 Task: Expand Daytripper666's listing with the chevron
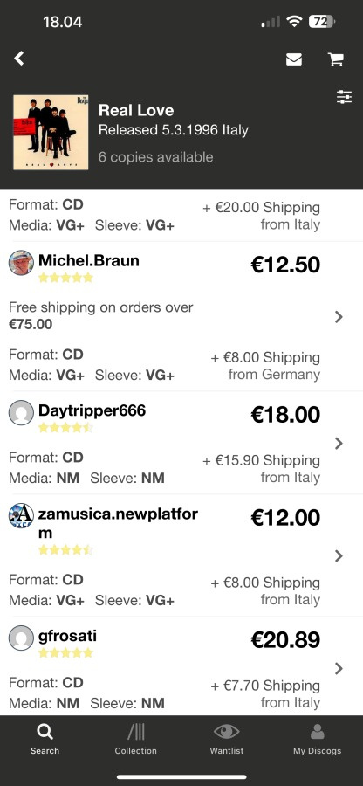339,443
